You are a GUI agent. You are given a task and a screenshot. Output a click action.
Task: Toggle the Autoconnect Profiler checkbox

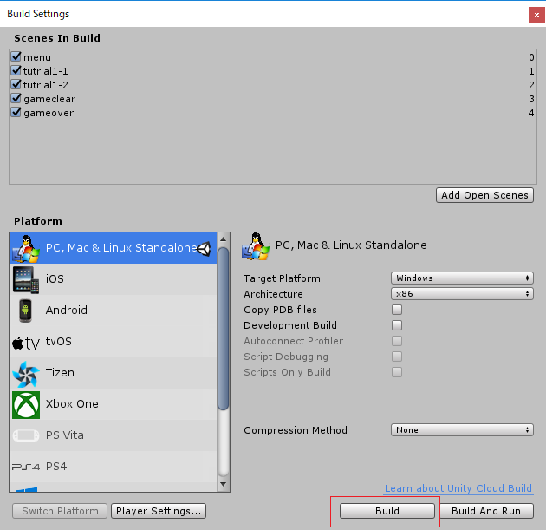[x=397, y=341]
